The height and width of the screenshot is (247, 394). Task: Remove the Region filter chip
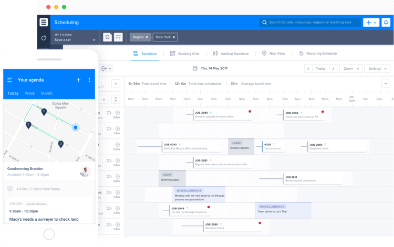(147, 37)
